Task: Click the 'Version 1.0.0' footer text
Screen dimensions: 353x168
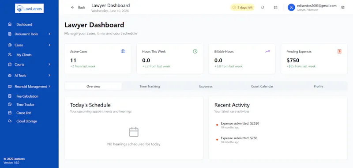Action: [x=11, y=163]
